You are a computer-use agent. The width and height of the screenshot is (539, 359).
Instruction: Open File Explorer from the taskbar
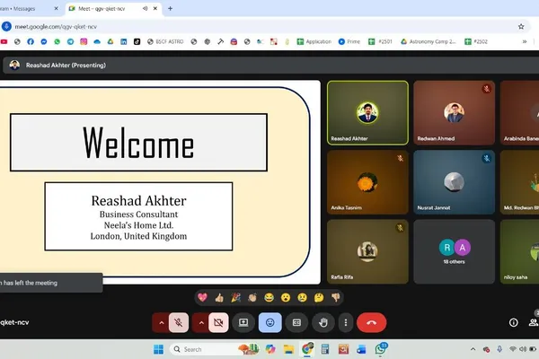(288, 349)
